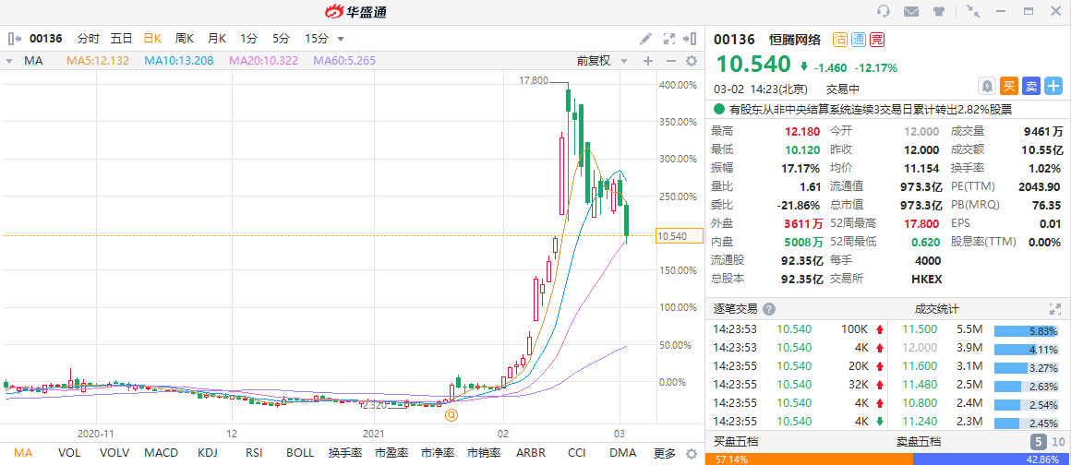This screenshot has width=1071, height=465.
Task: Click the Q quarterly report marker
Action: coord(451,414)
